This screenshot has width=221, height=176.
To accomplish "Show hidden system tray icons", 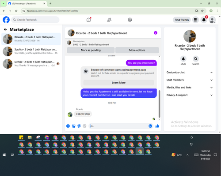I will coord(187,155).
